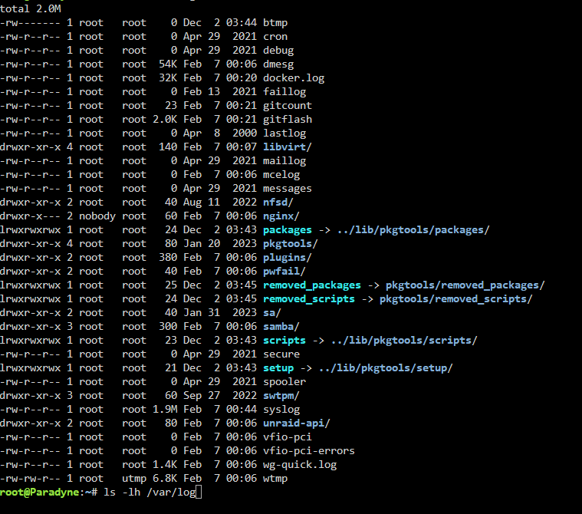Click the removed_packages symlink name
The image size is (582, 514).
(312, 285)
